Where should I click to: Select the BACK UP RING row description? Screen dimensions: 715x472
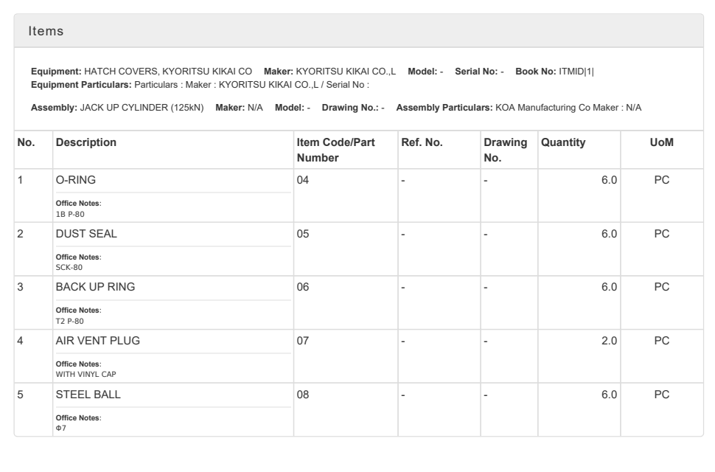tap(95, 287)
